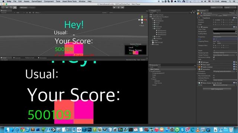Edit the Position X field
The width and height of the screenshot is (238, 133).
(x=218, y=20)
